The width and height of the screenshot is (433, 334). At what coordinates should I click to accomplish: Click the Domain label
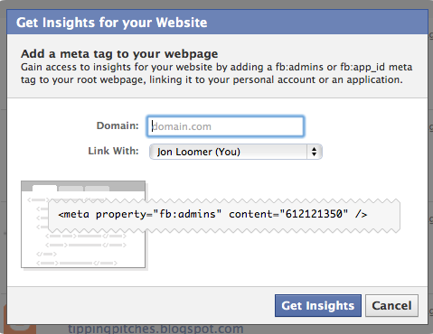(118, 125)
